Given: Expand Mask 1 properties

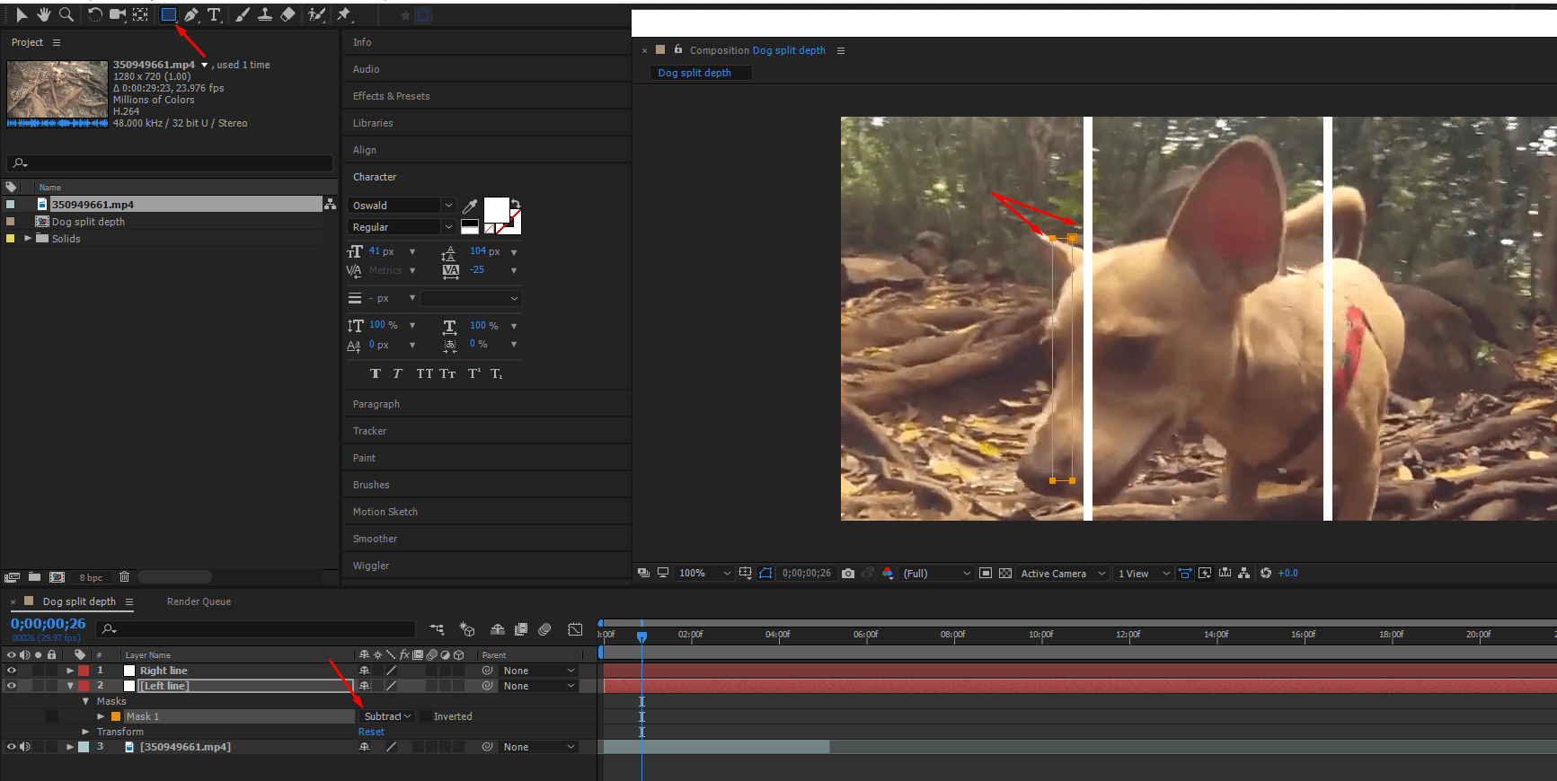Looking at the screenshot, I should [x=101, y=716].
